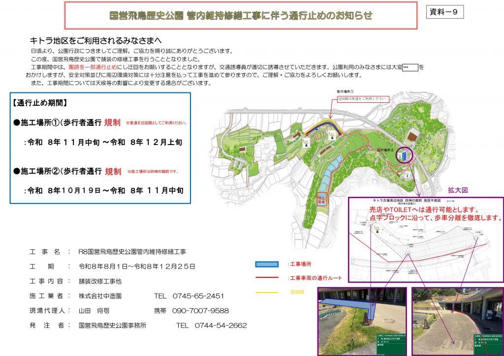Click the yellow 迂回路 legend line
504x356 pixels.
pos(267,292)
